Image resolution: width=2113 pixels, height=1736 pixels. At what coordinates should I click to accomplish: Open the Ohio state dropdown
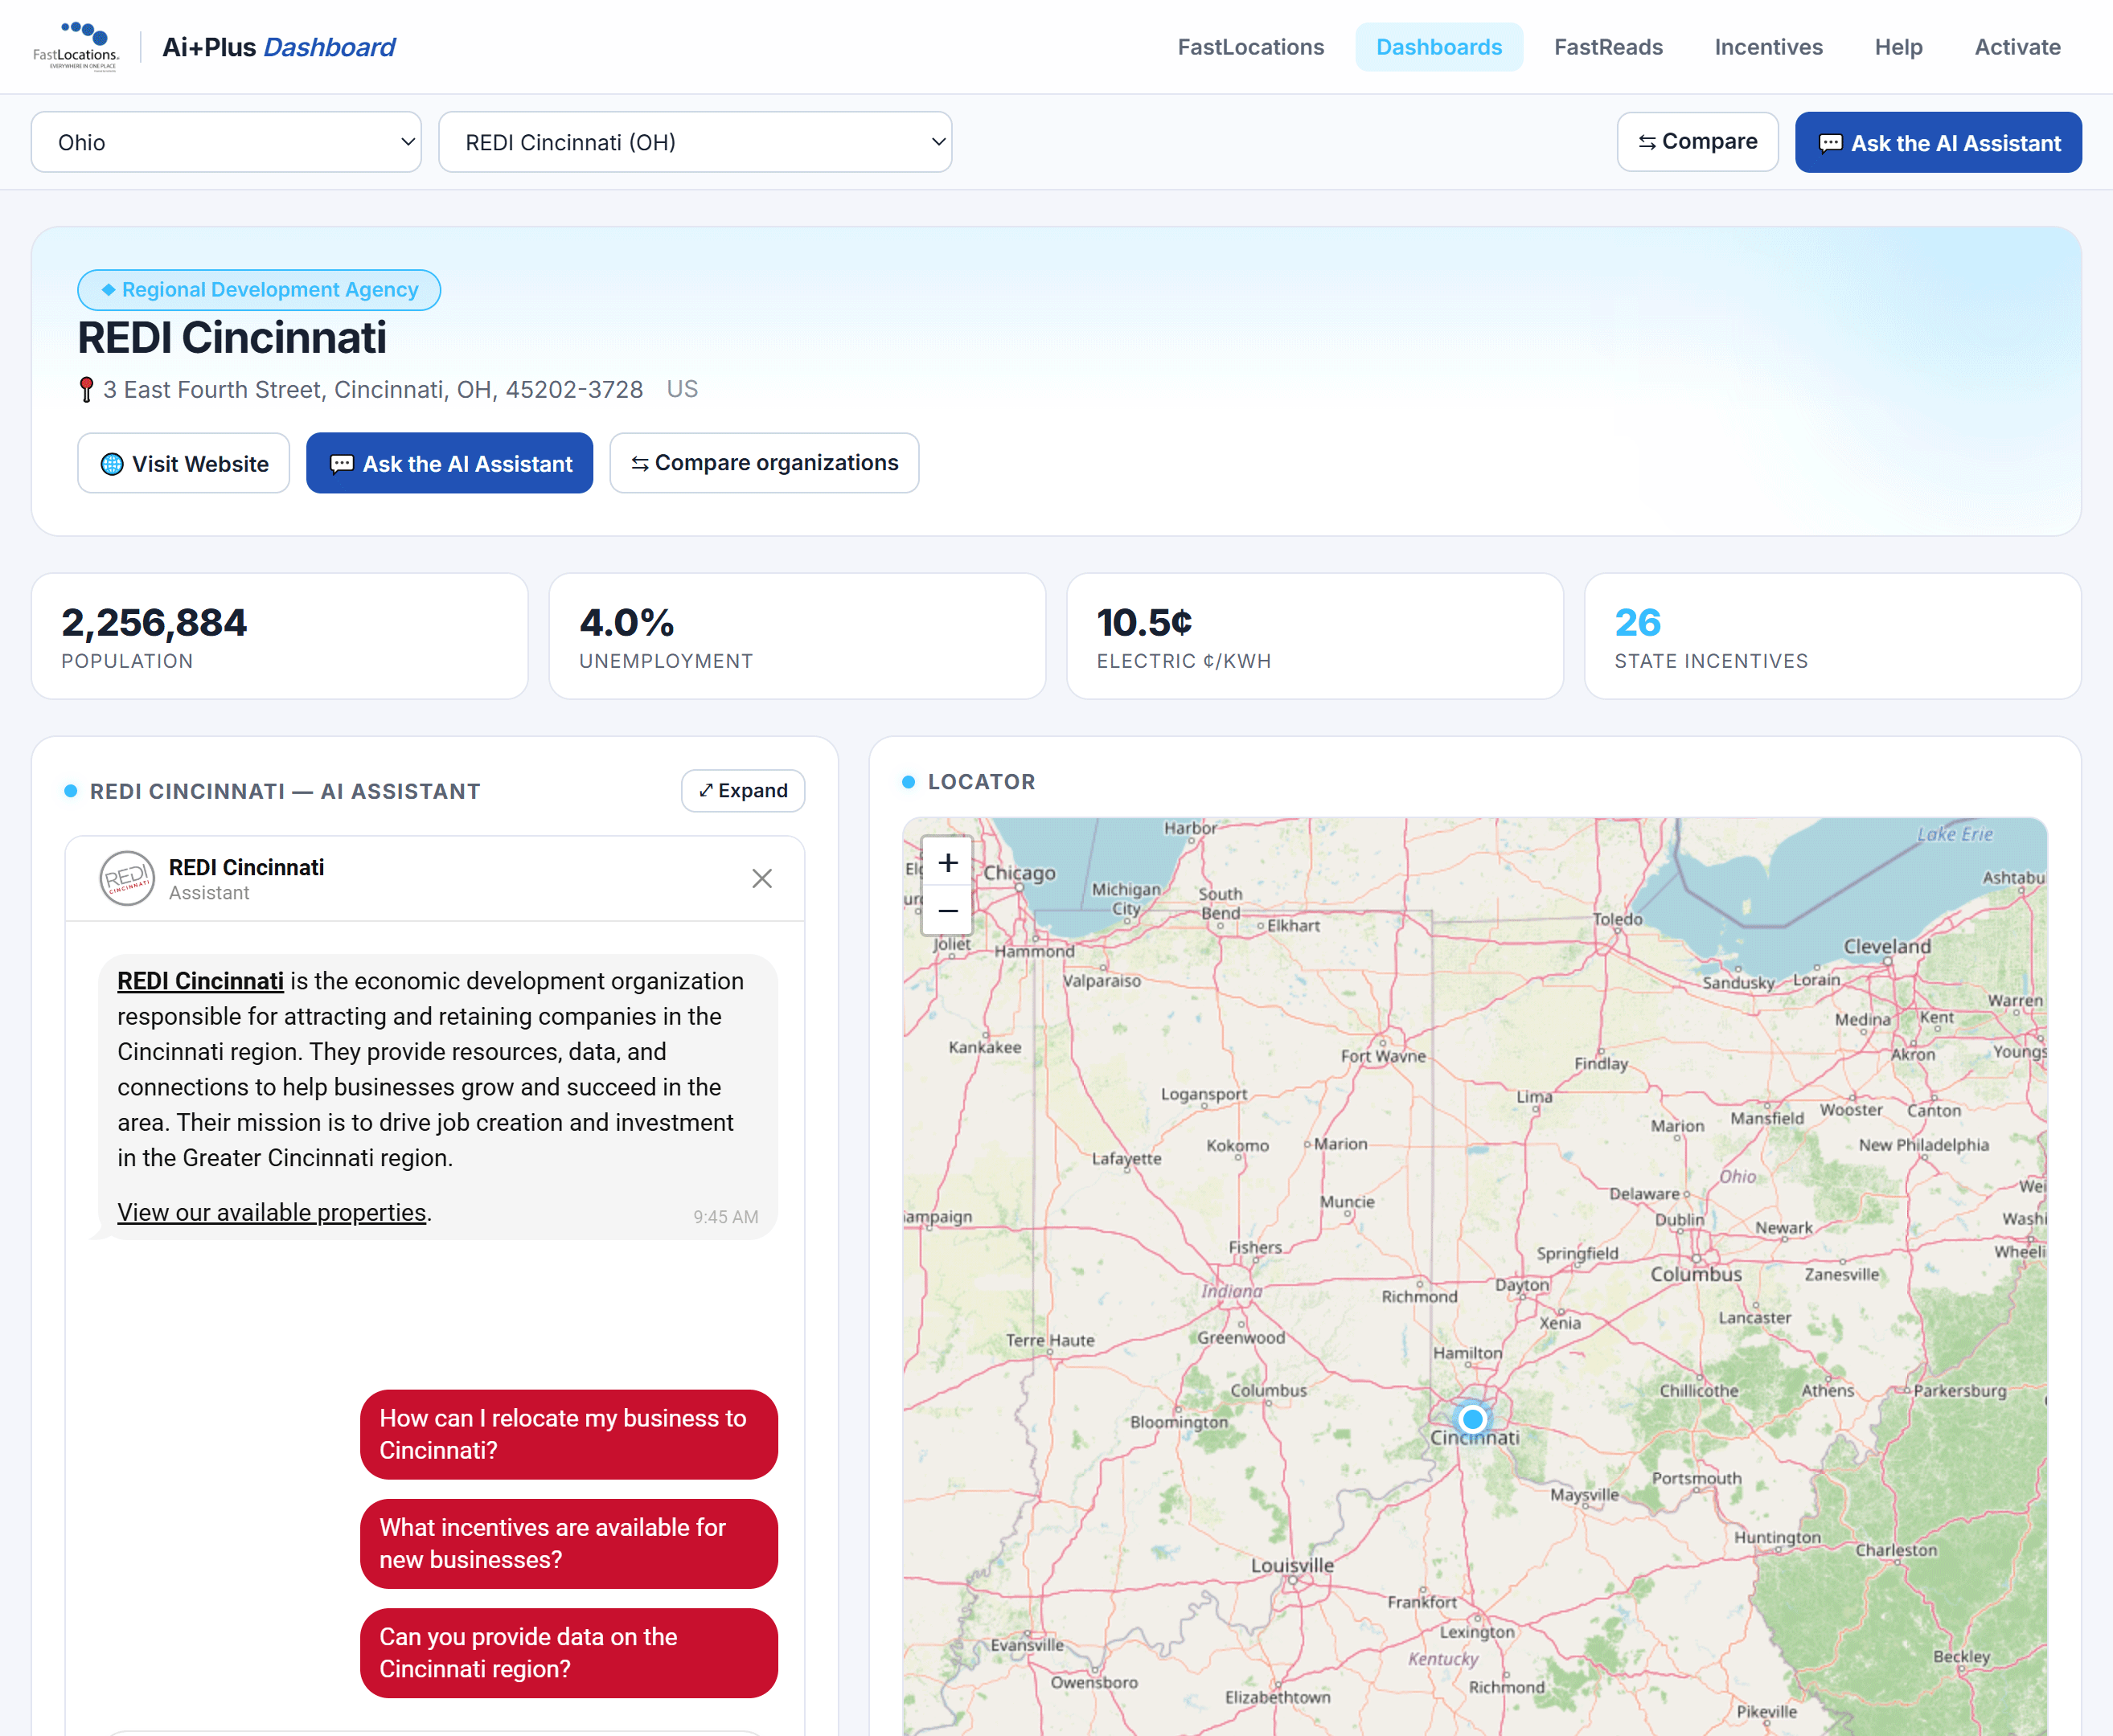tap(226, 142)
